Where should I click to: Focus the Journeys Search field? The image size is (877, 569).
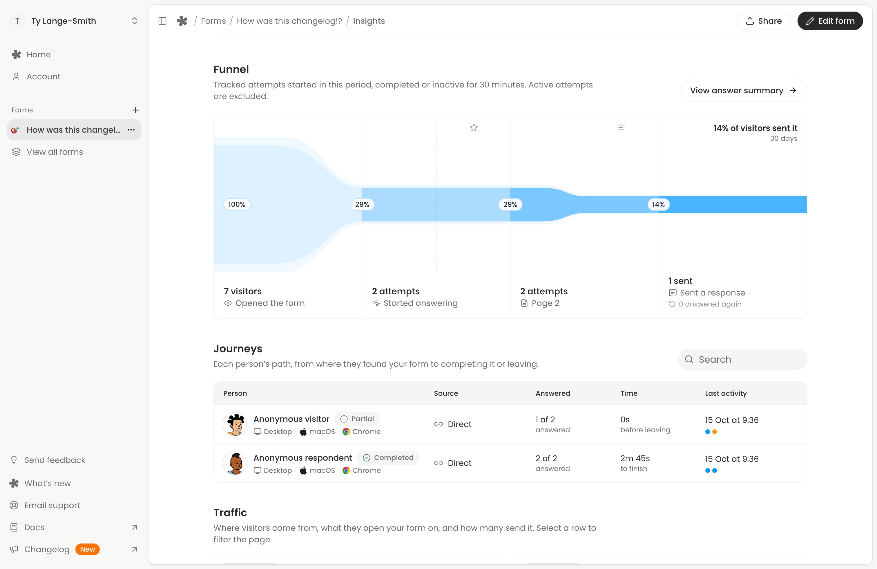pyautogui.click(x=742, y=360)
